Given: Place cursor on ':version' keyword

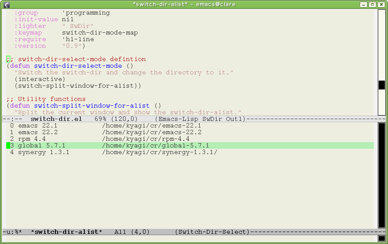Looking at the screenshot, I should (x=30, y=46).
